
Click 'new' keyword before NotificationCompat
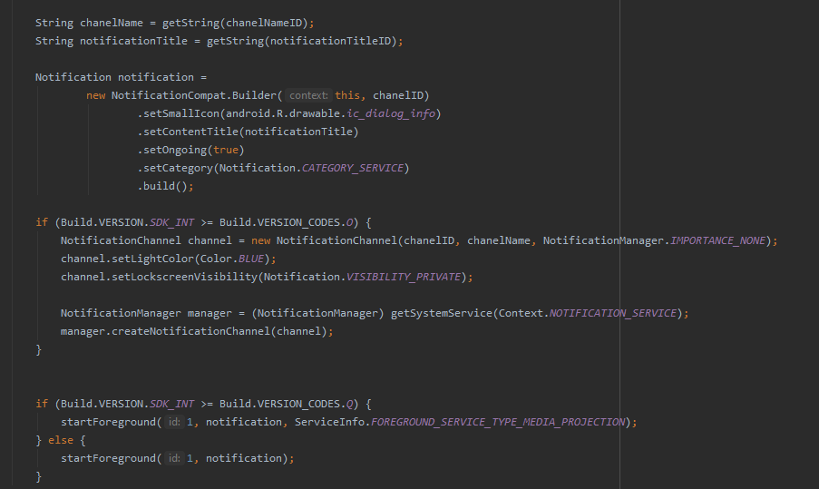(95, 95)
